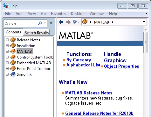Expand the Simulink tree node

(x=7, y=74)
